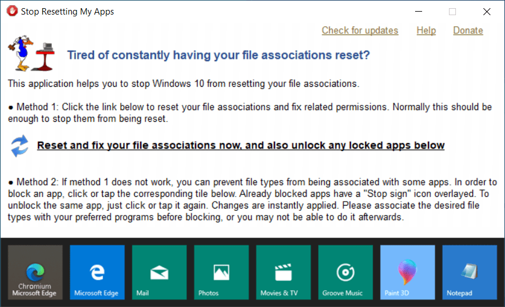Block the Paint 3D tile
The width and height of the screenshot is (505, 307).
click(x=408, y=272)
